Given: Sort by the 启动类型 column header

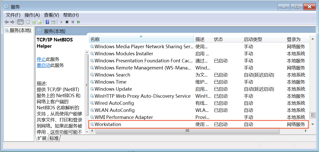Looking at the screenshot, I should [x=263, y=39].
